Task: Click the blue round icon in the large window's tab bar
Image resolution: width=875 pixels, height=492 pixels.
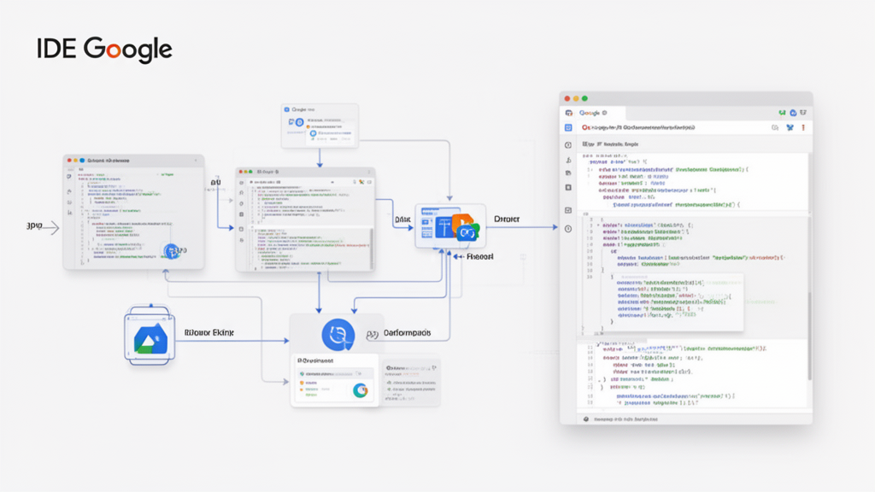Action: coord(793,113)
